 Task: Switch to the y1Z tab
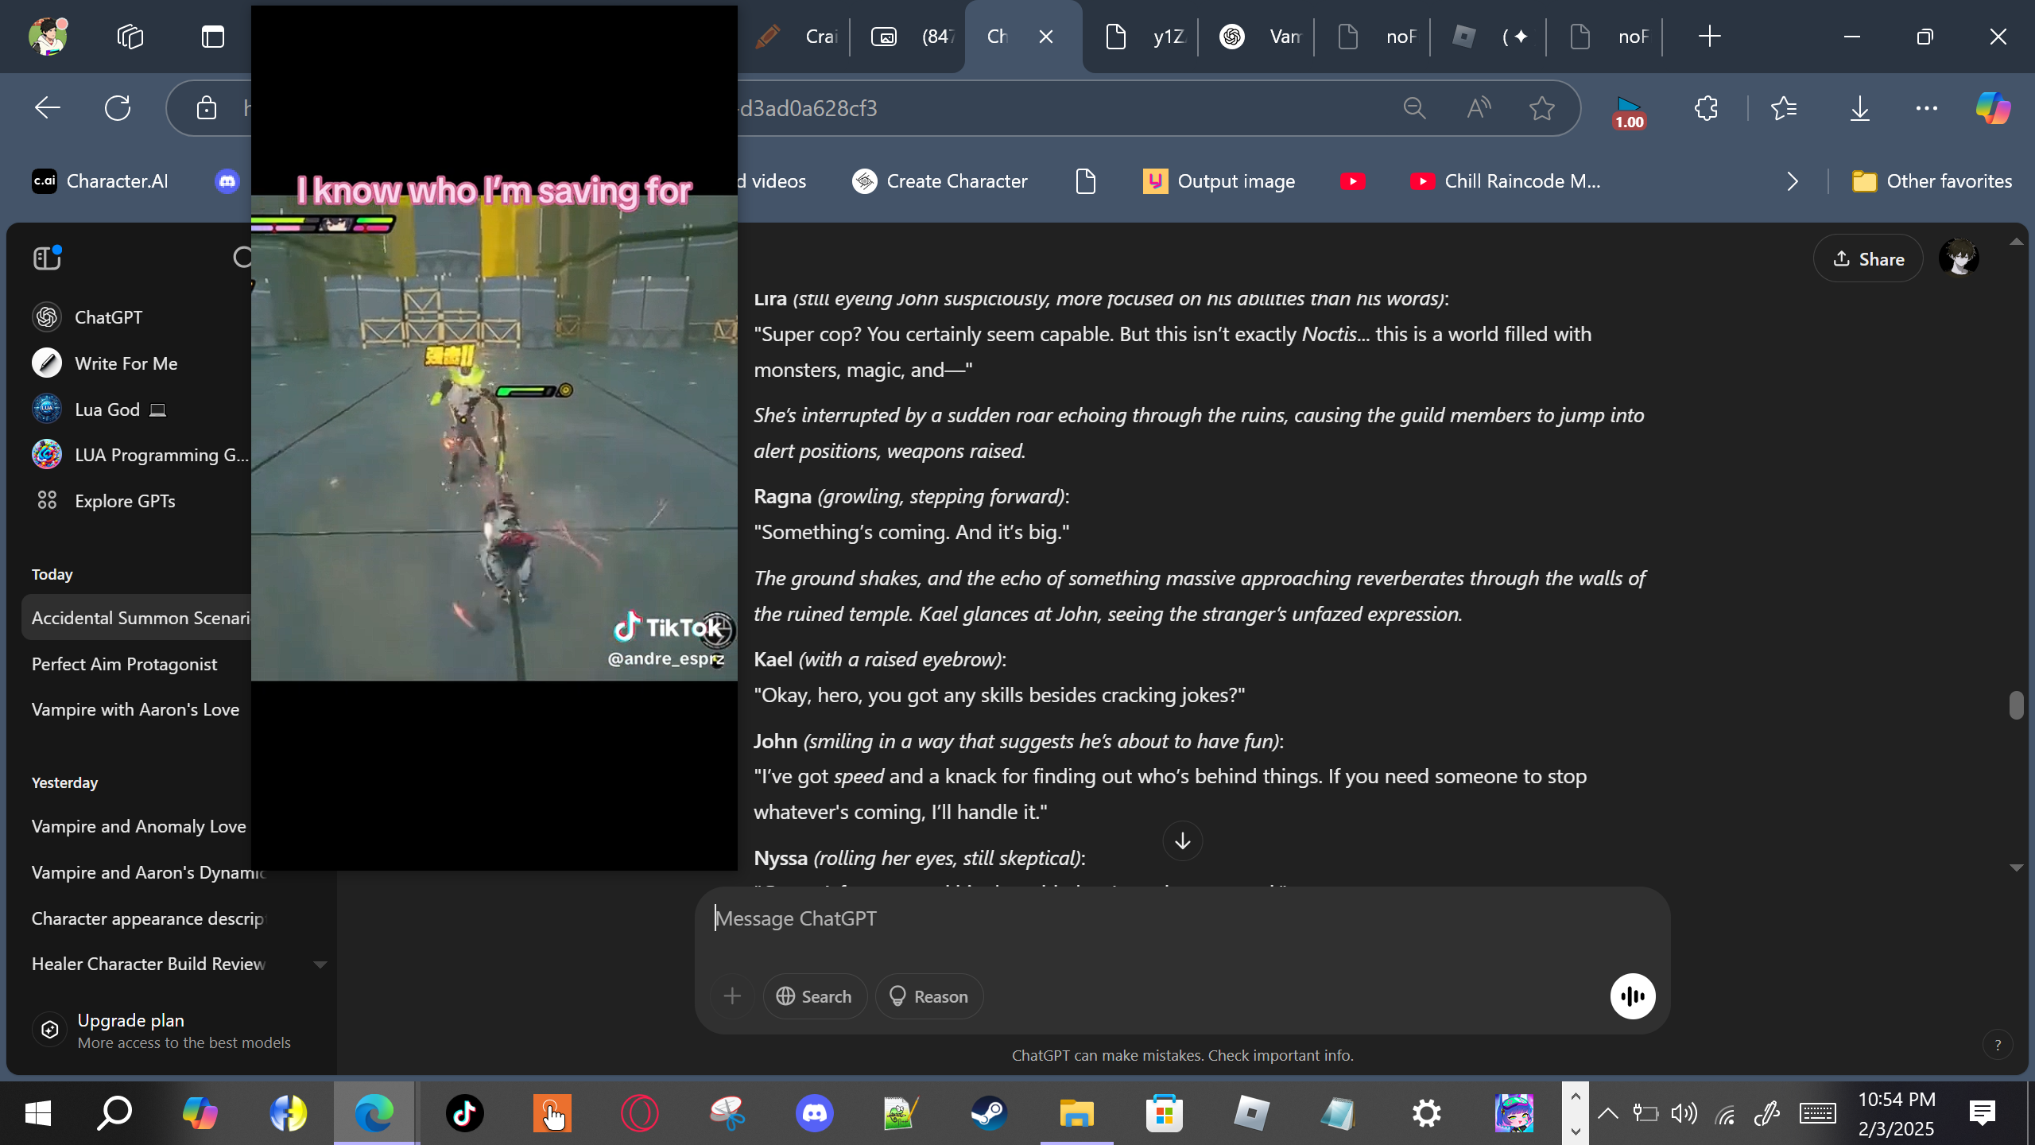(x=1146, y=37)
